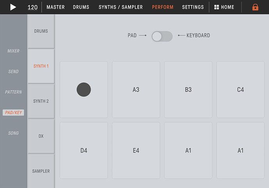Select the SYNTH 1 track
Screen dimensions: 269x188
[x=41, y=66]
